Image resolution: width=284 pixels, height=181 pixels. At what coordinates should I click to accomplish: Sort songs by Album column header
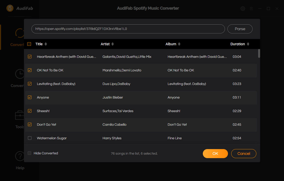pos(171,44)
